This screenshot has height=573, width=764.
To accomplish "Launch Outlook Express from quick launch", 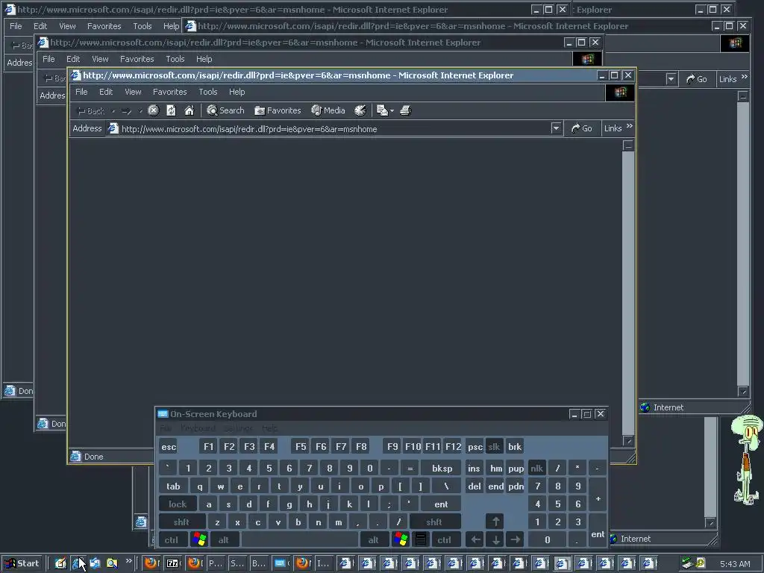I will [x=95, y=563].
